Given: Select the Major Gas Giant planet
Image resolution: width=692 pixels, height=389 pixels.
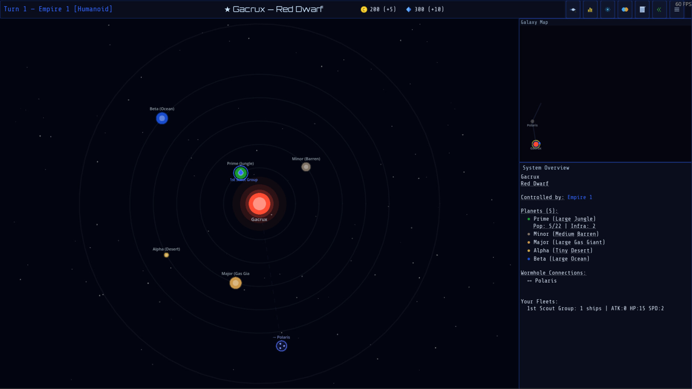Looking at the screenshot, I should pyautogui.click(x=235, y=283).
